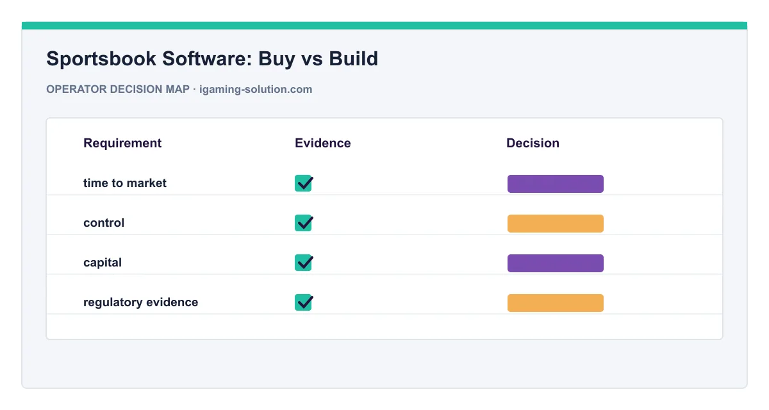Viewport: 769px width, 410px height.
Task: Click the Requirement column header
Action: click(122, 143)
